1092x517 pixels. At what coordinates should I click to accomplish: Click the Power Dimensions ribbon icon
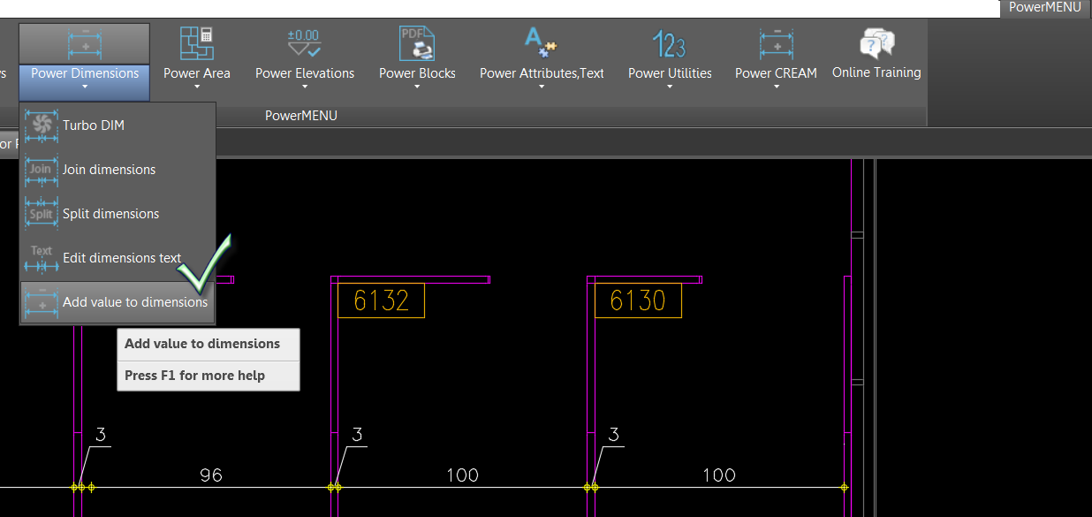[x=85, y=43]
